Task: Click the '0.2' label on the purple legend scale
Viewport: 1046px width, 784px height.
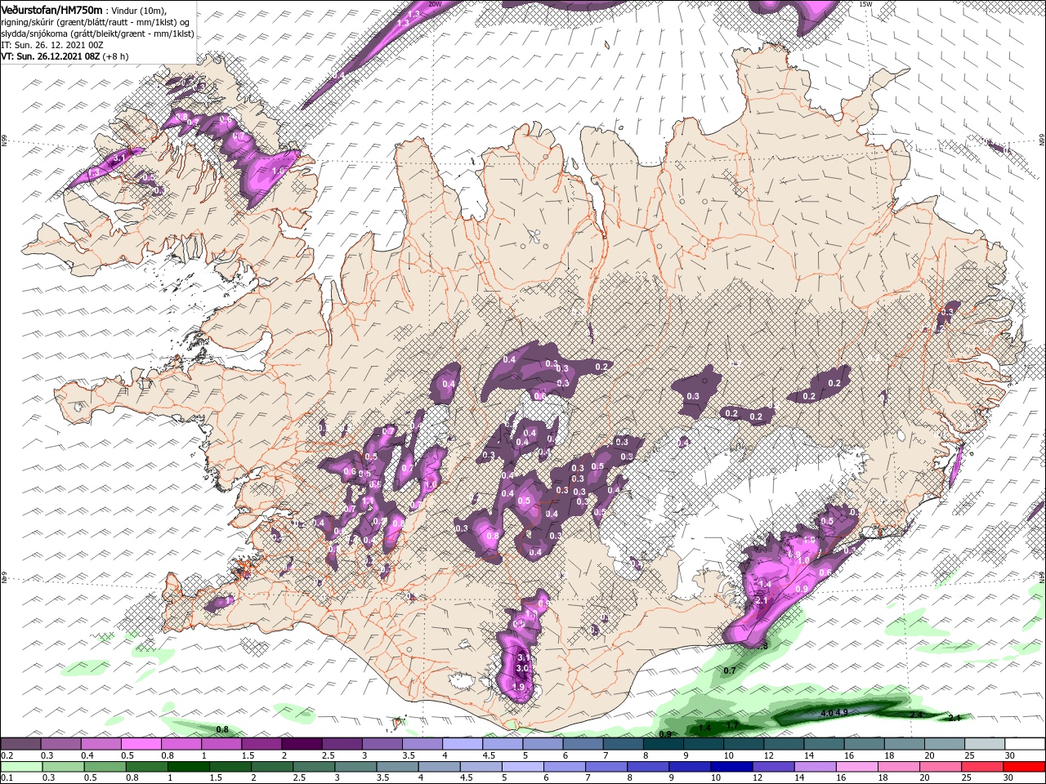Action: tap(6, 755)
